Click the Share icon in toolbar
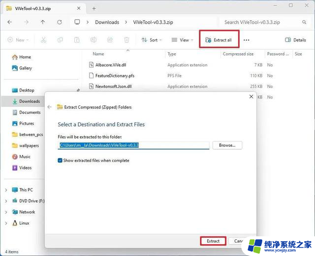The image size is (315, 256). pos(110,40)
